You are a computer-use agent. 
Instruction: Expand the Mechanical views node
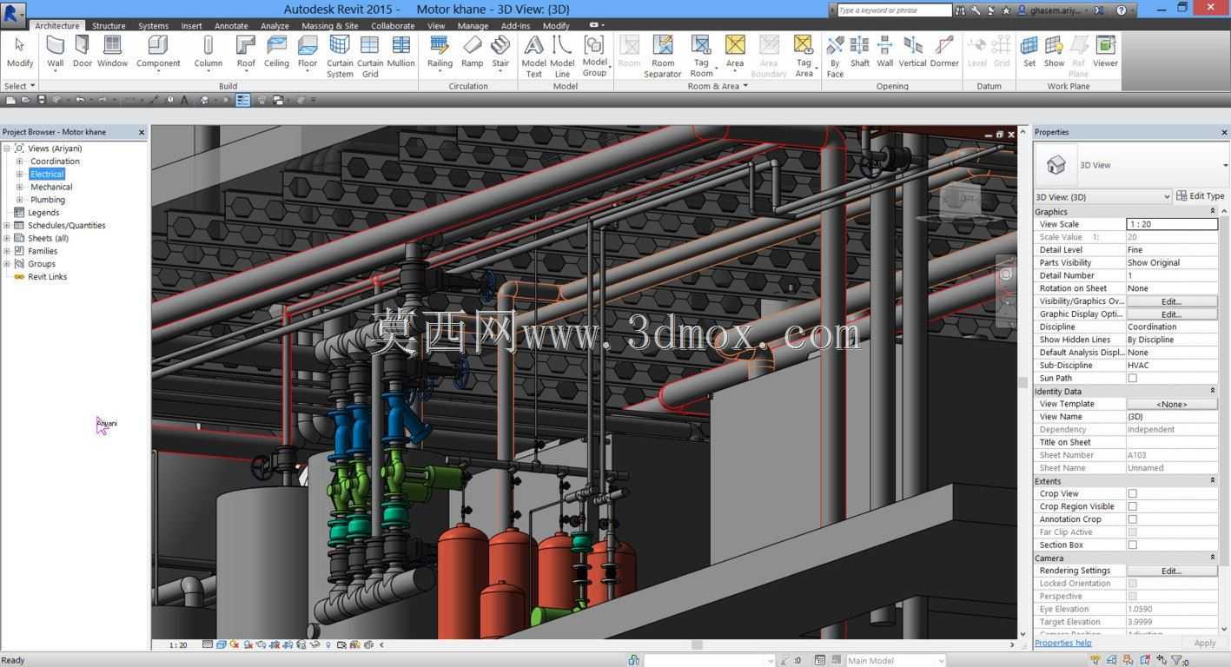(x=20, y=187)
